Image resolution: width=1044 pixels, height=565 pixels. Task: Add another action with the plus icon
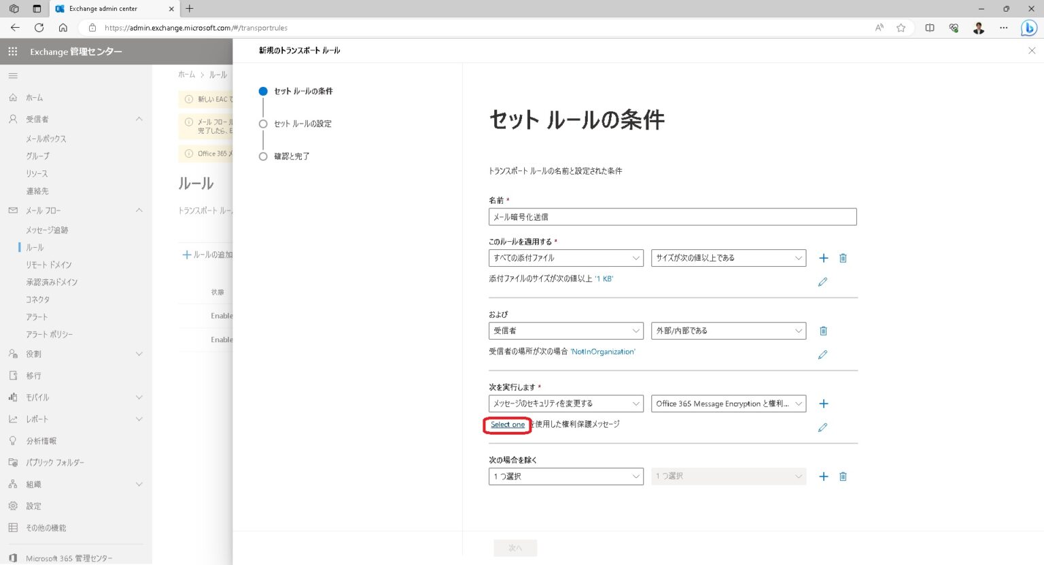coord(823,403)
